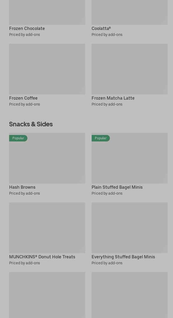
Task: Open the Everything Stuffed Bagel Minis image
Action: 129,228
